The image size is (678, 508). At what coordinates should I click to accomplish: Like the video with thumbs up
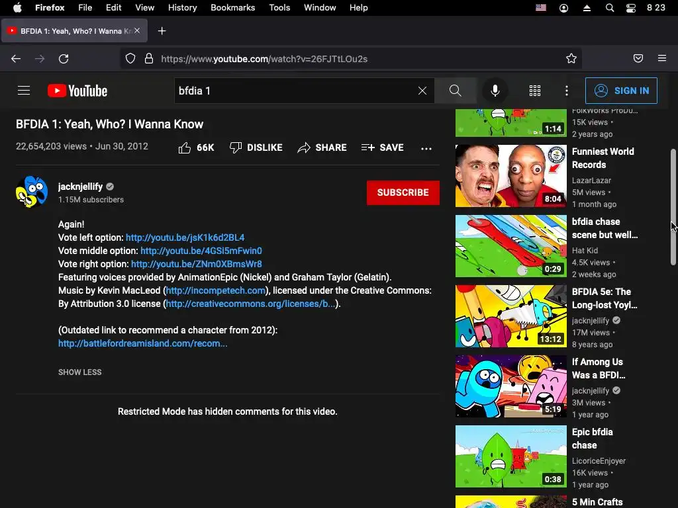tap(196, 148)
